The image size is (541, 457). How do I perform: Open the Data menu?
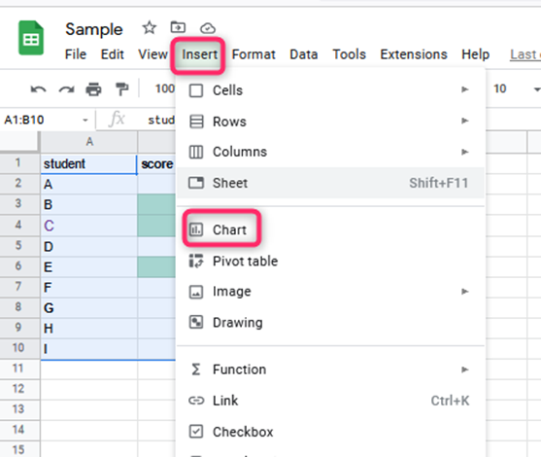(304, 54)
